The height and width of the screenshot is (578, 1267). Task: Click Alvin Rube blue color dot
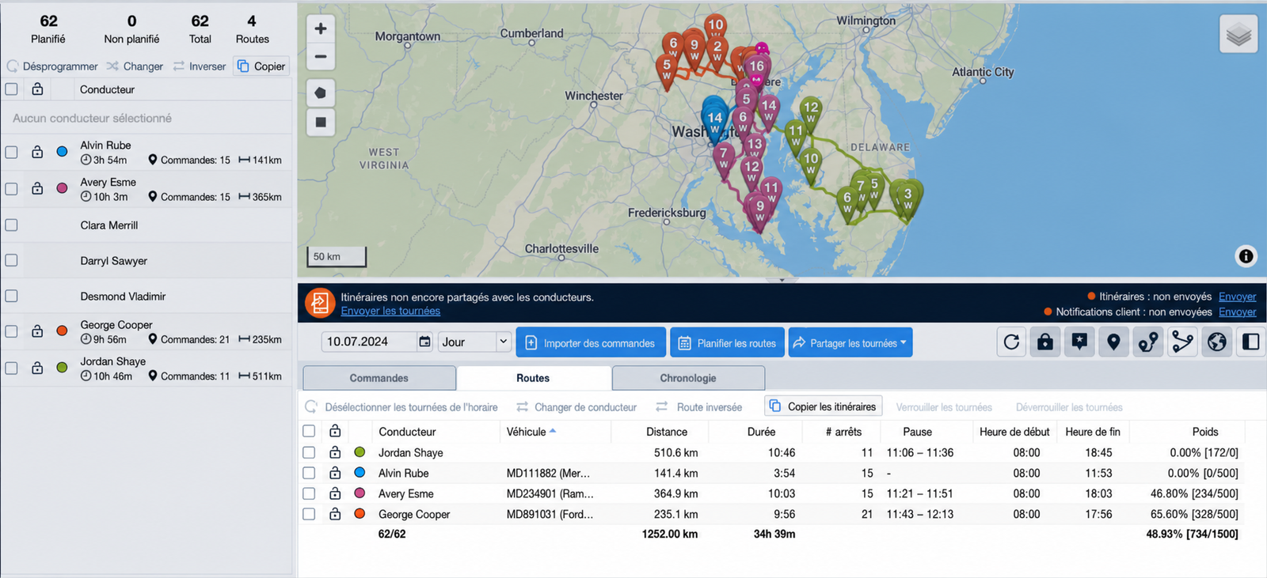(x=62, y=152)
